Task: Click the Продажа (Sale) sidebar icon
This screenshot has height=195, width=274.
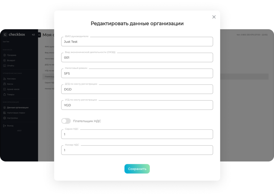Action: (x=5, y=55)
